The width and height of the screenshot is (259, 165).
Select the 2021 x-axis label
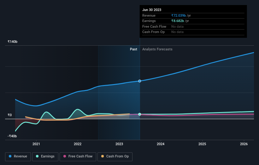(x=36, y=144)
